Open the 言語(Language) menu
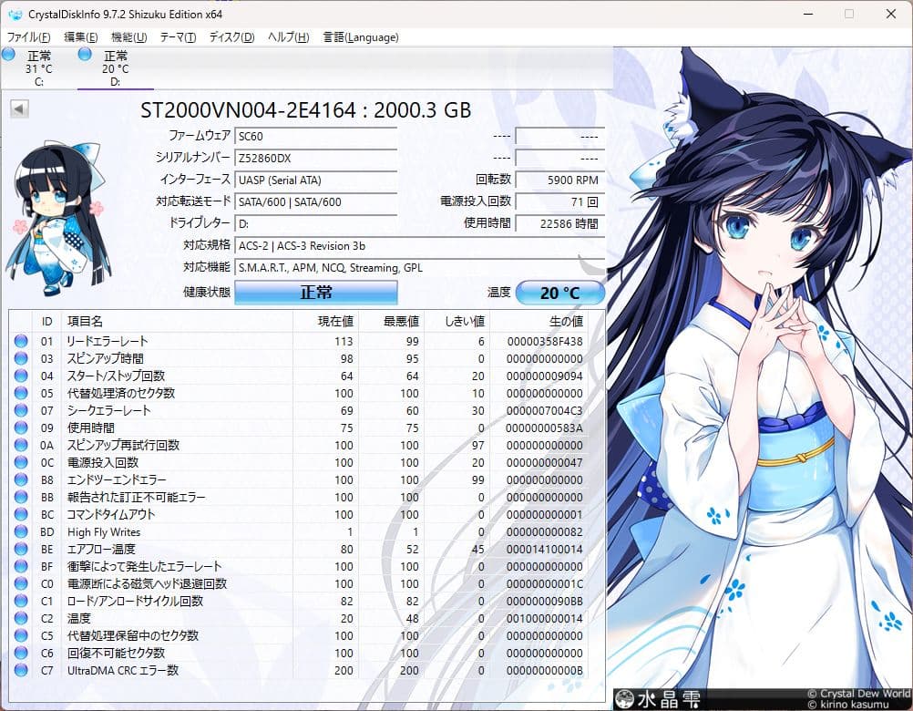Viewport: 913px width, 711px height. click(362, 37)
